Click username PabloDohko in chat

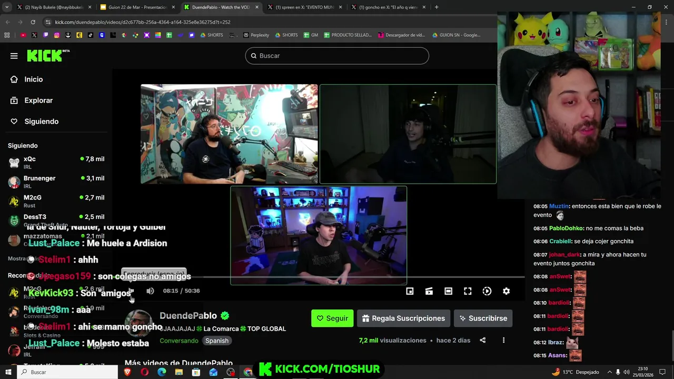(566, 228)
